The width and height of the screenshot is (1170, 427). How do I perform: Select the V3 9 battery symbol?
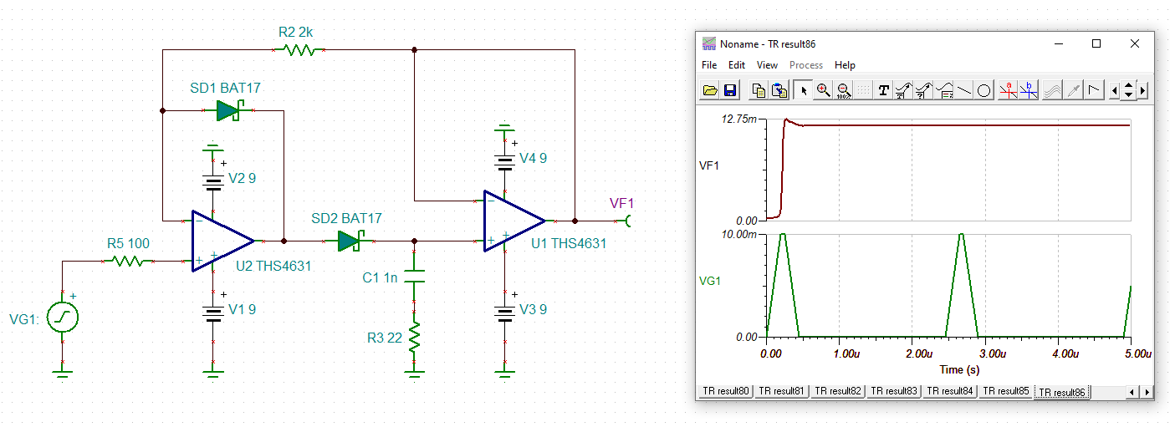tap(504, 313)
